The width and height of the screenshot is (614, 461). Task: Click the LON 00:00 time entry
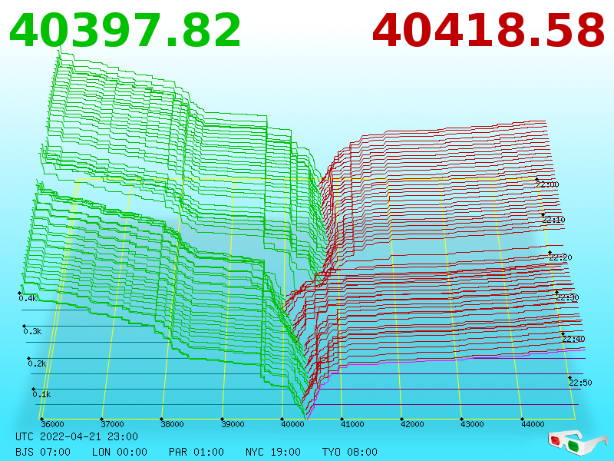click(120, 452)
